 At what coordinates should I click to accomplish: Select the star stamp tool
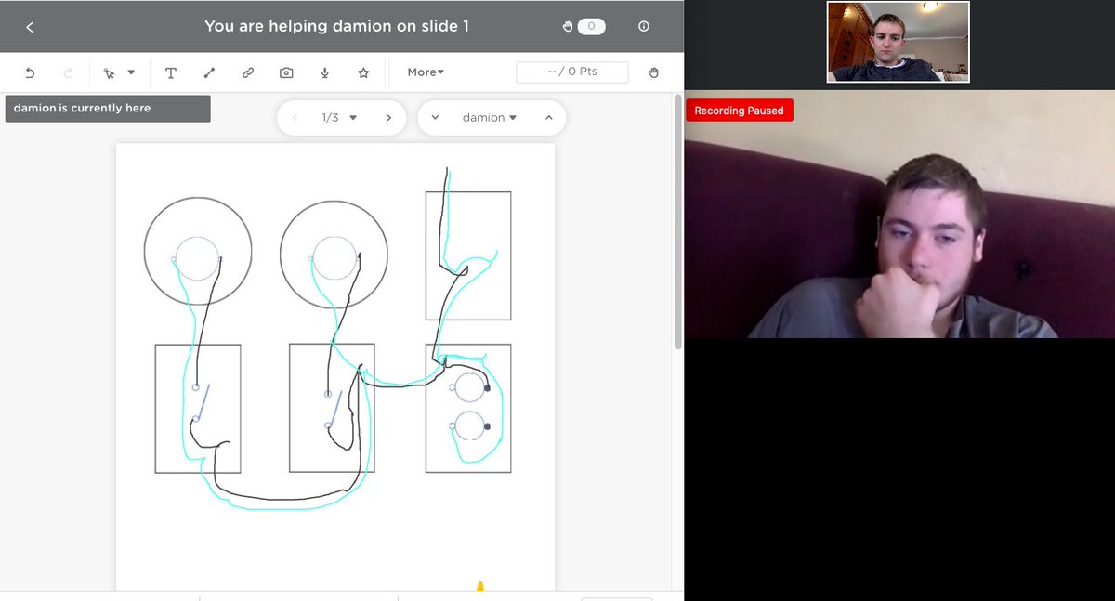point(363,72)
